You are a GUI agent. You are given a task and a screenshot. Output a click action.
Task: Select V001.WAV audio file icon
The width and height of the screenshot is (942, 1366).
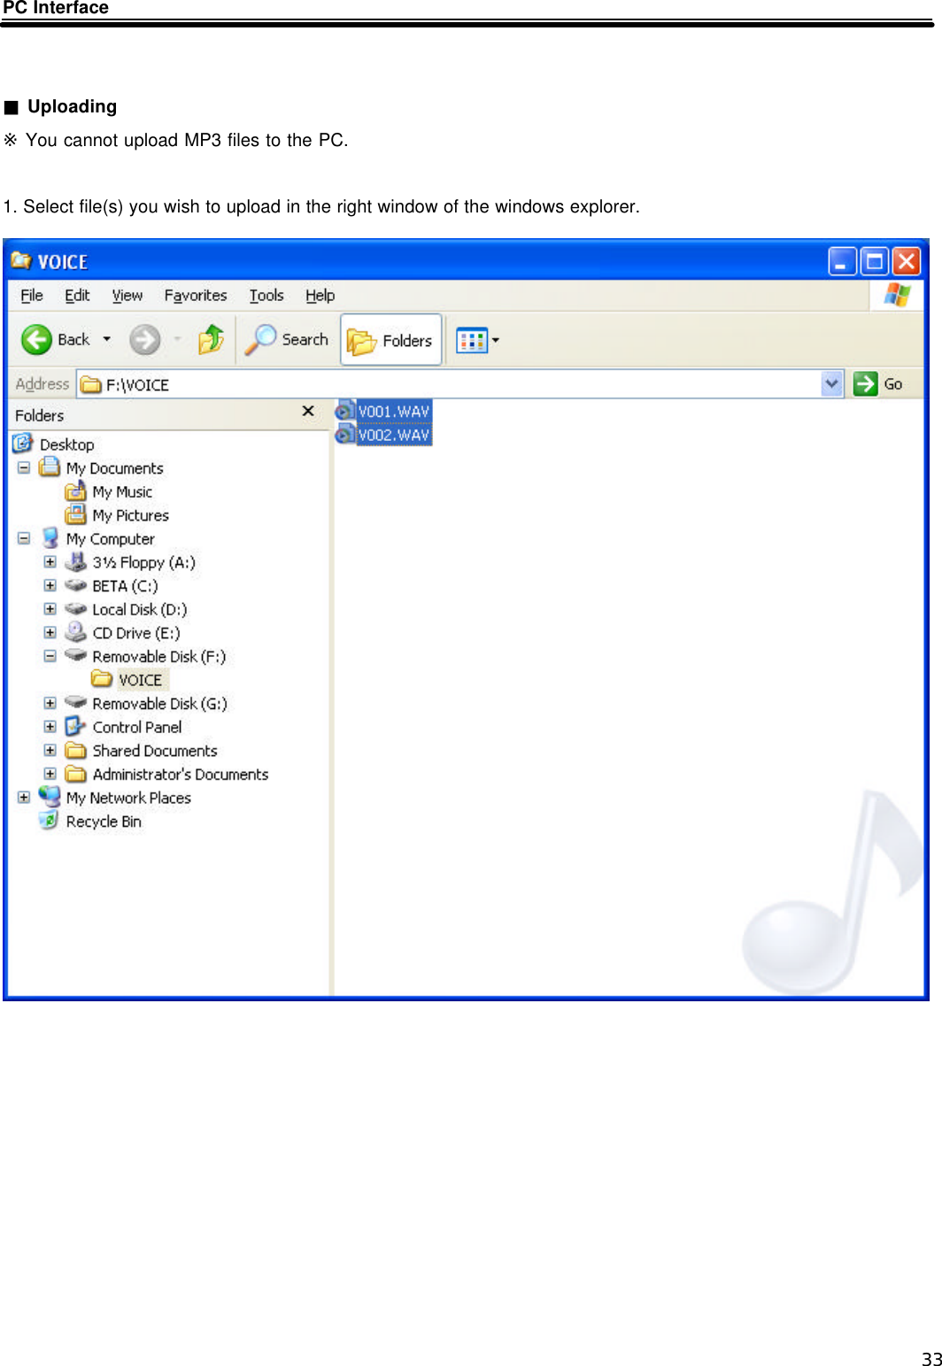pos(344,411)
